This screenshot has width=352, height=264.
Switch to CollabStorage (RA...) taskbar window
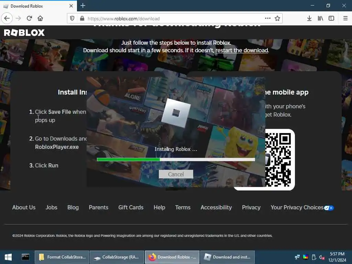(x=117, y=257)
